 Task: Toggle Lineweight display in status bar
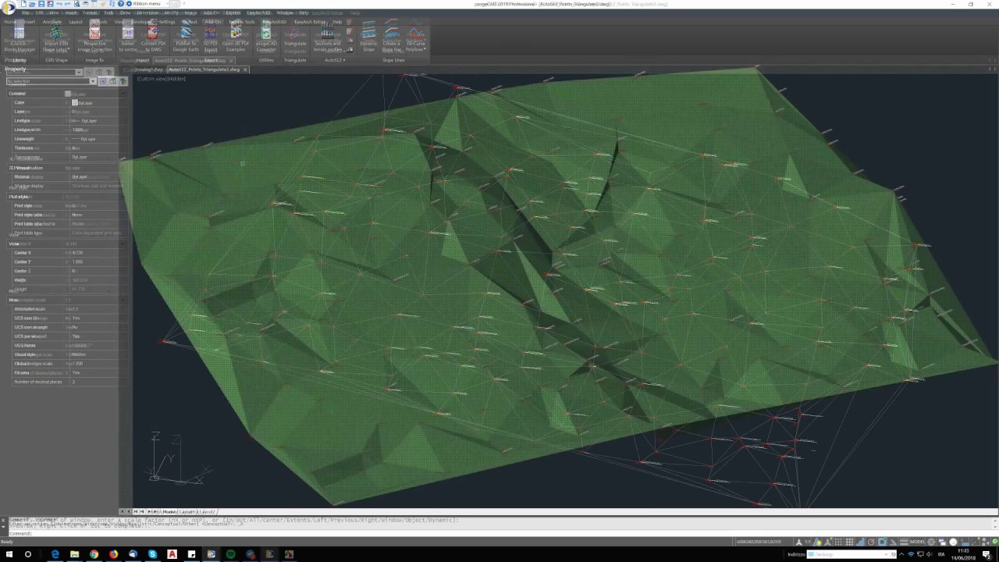[904, 542]
